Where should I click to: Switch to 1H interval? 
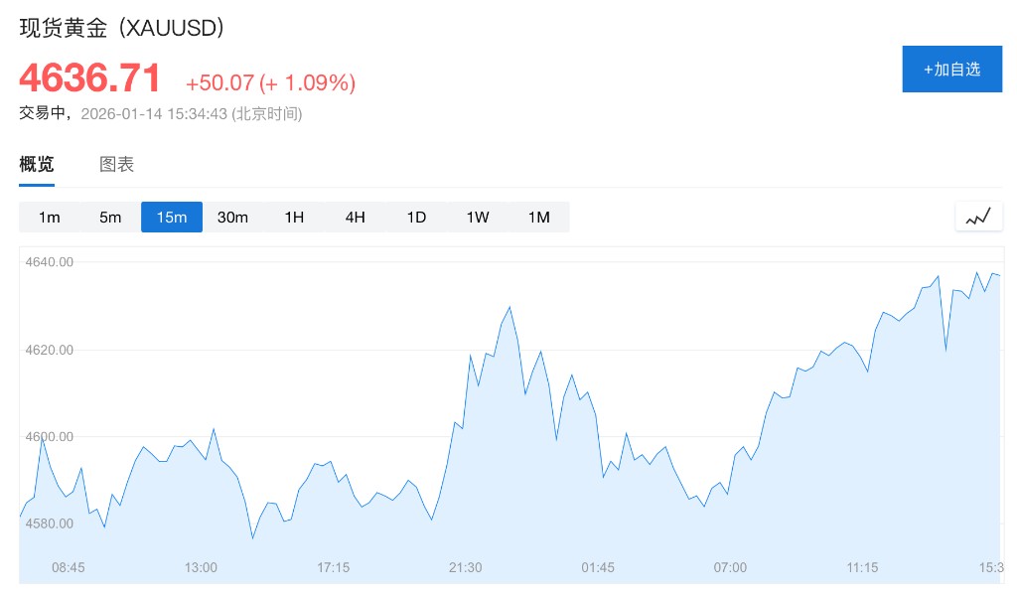(x=294, y=218)
